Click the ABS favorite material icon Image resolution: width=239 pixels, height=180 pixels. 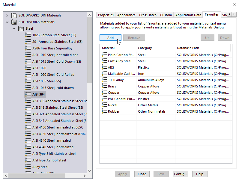[104, 67]
